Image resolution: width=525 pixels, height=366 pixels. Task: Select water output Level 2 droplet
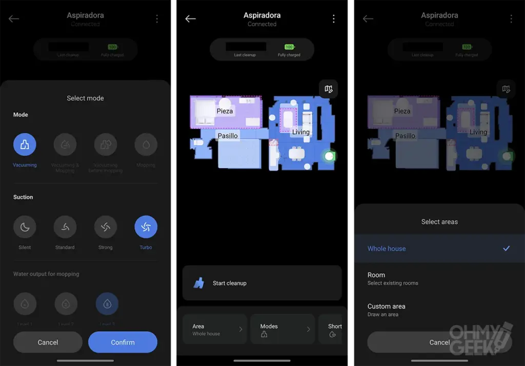[66, 304]
